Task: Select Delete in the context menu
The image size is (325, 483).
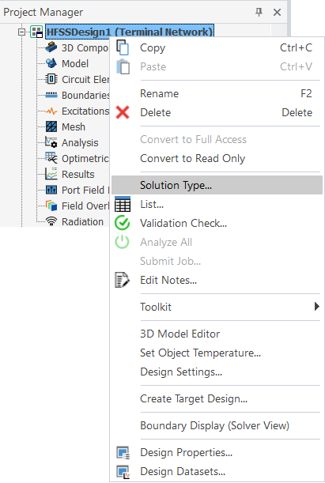Action: click(x=217, y=112)
